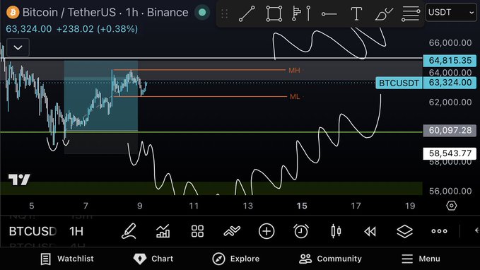Create an alert with clock icon

pos(301,231)
